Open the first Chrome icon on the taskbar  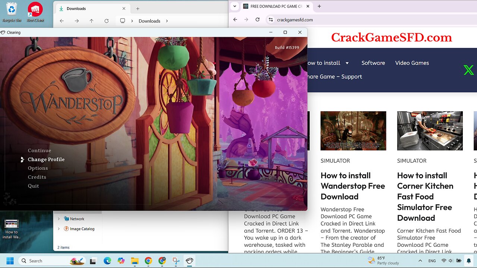coord(148,261)
